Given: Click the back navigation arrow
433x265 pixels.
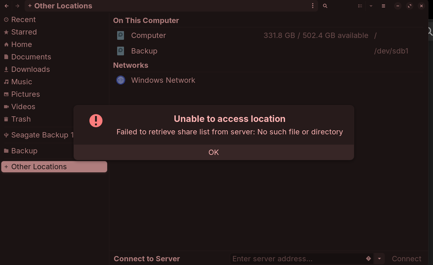Looking at the screenshot, I should click(7, 6).
